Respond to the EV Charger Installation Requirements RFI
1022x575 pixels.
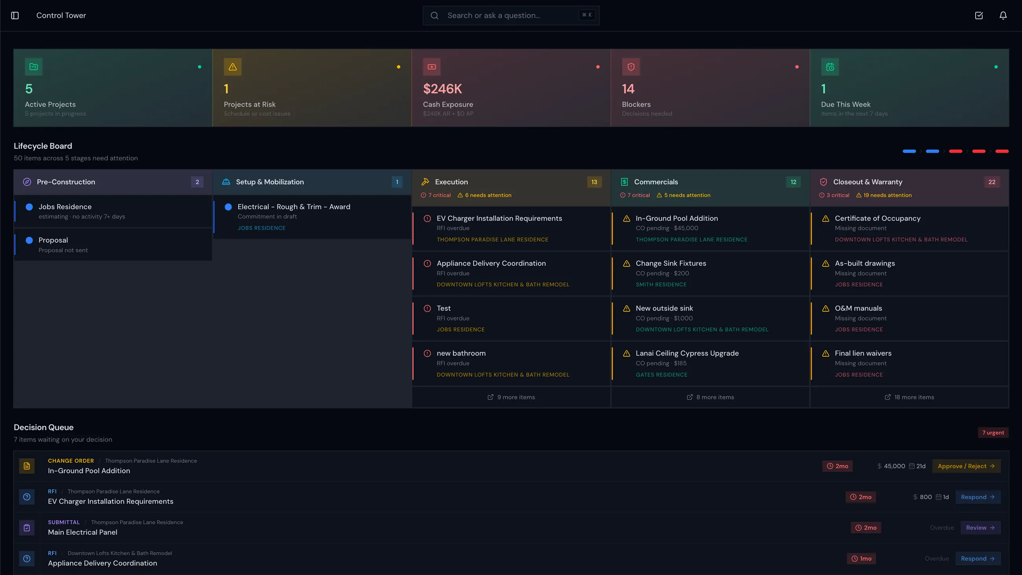pyautogui.click(x=978, y=497)
